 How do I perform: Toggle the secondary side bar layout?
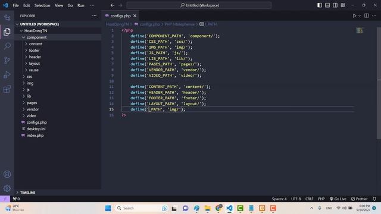[x=335, y=5]
